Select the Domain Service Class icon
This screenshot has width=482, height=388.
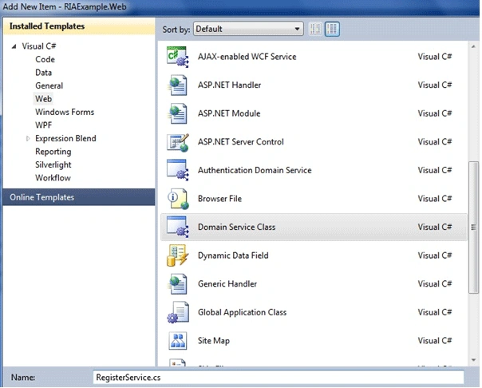tap(177, 227)
